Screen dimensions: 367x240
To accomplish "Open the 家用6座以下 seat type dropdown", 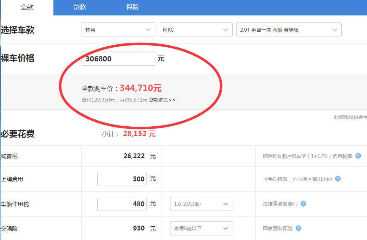I will [x=202, y=228].
